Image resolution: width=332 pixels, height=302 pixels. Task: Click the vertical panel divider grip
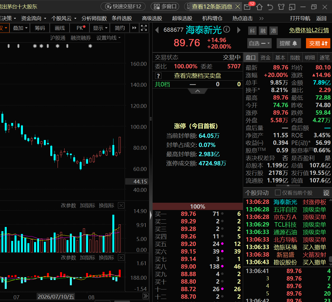coord(151,119)
